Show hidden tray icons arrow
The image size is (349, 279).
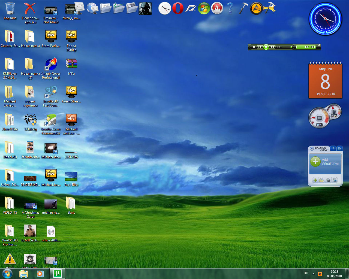[x=313, y=274]
